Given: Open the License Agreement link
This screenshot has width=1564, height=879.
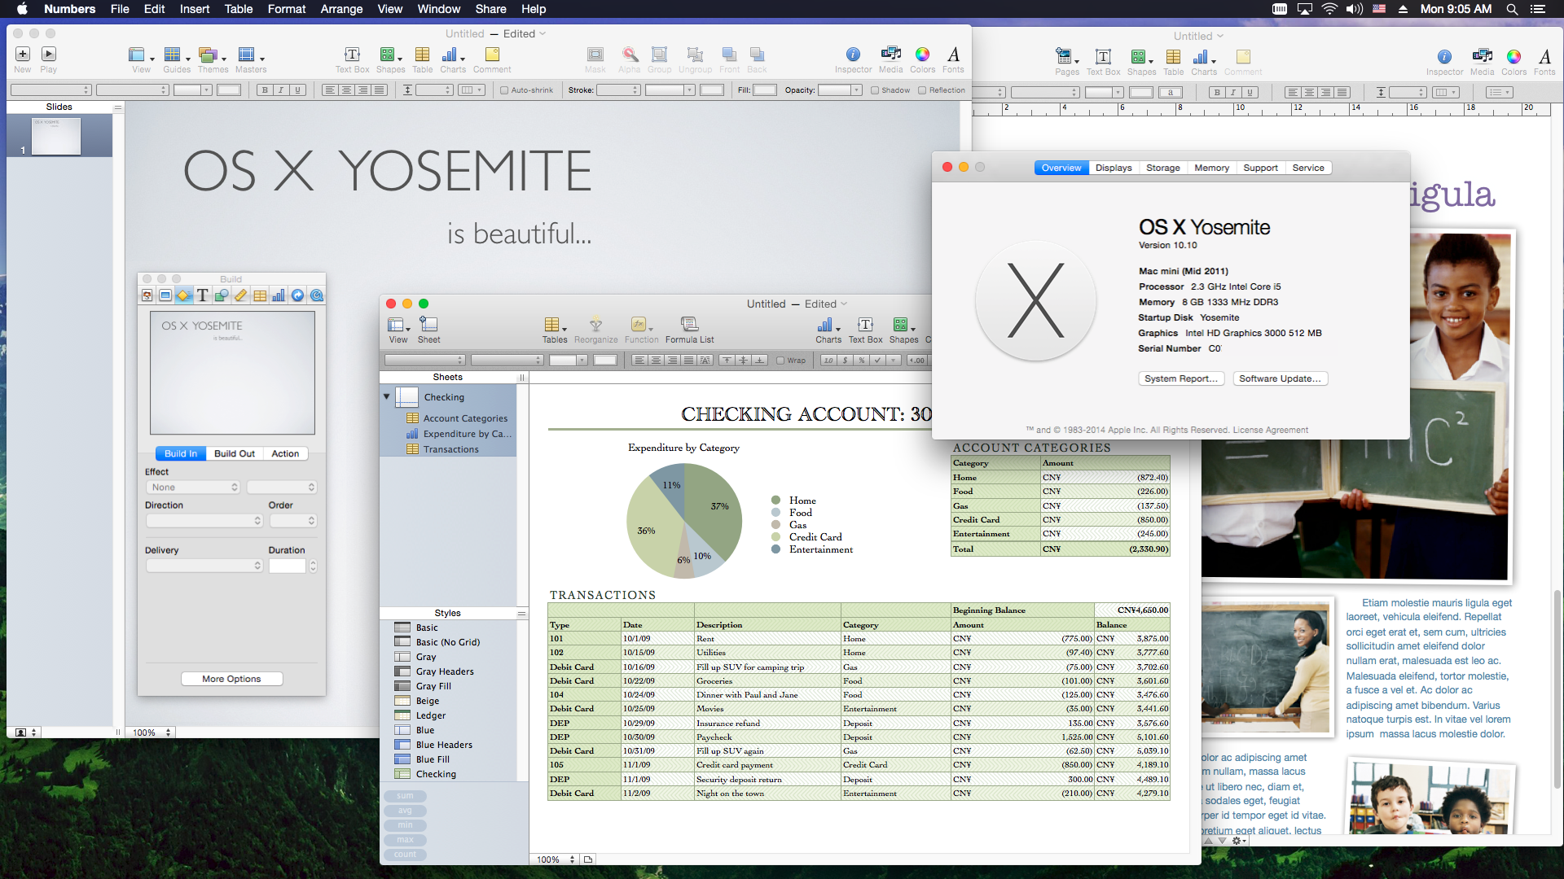Looking at the screenshot, I should (1270, 430).
